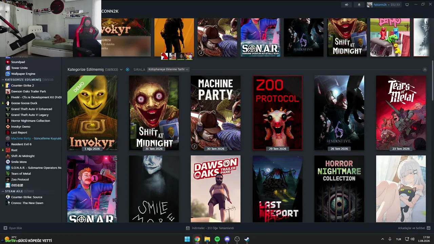Open the Zoo Protocol cover
This screenshot has height=244, width=434.
coord(277,113)
